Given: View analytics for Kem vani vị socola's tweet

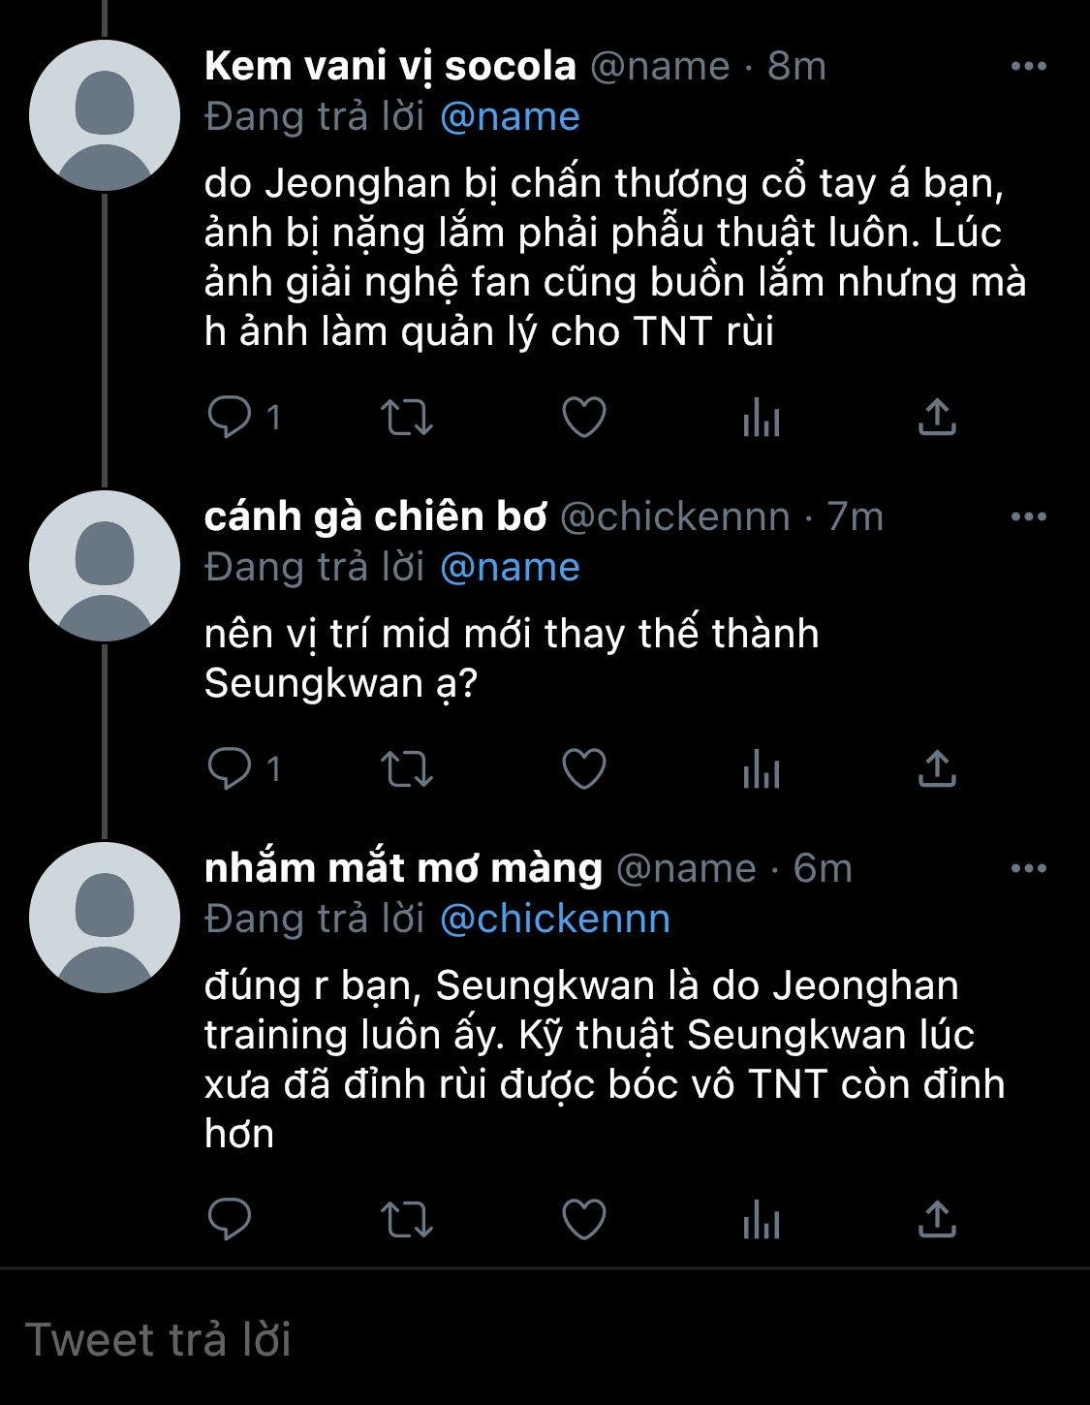Looking at the screenshot, I should tap(761, 418).
